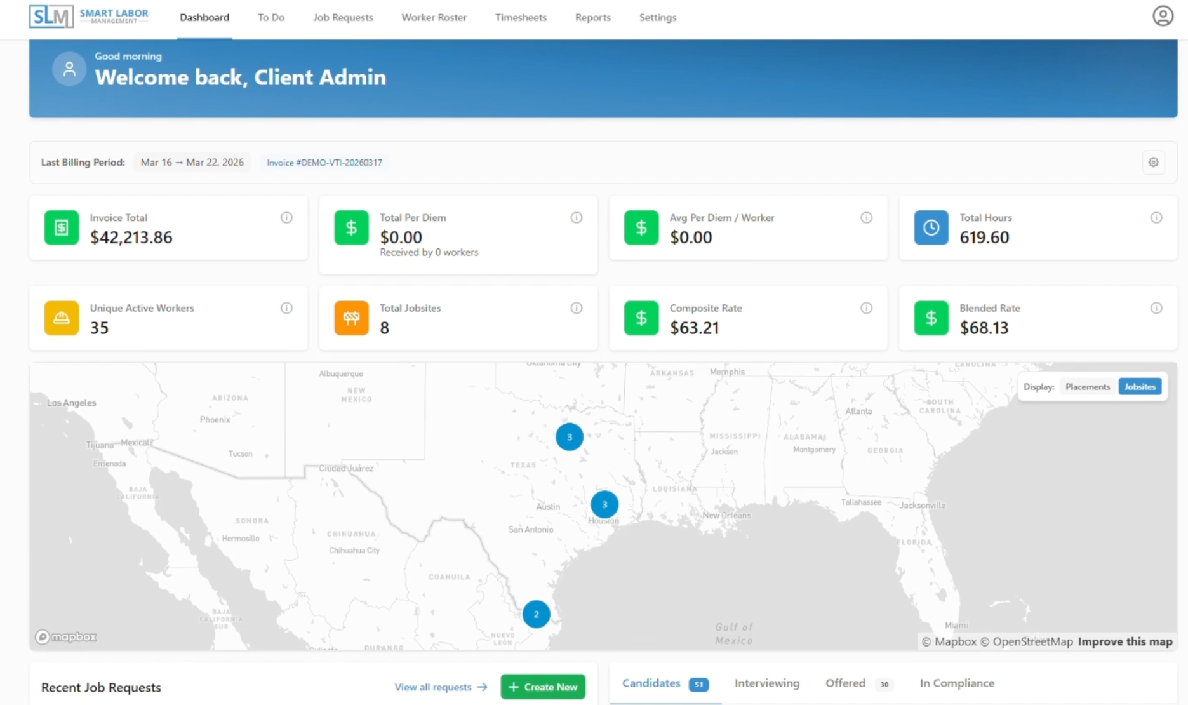
Task: Show info for Composite Rate card
Action: pos(866,308)
